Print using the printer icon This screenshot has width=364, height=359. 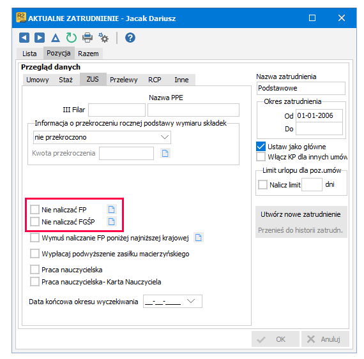[x=87, y=38]
